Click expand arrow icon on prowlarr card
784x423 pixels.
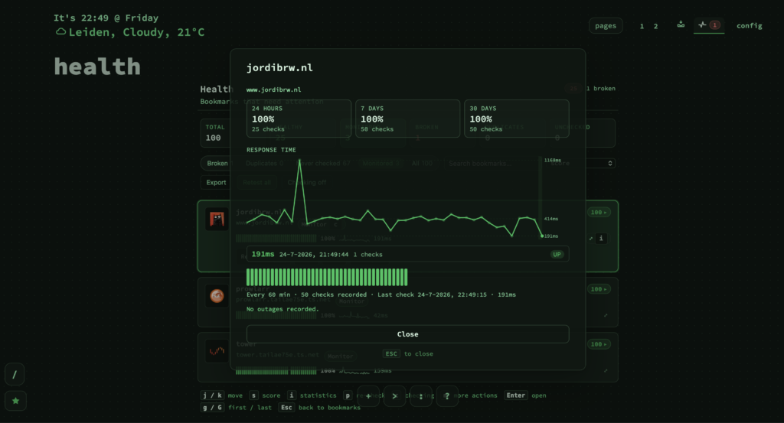[606, 315]
